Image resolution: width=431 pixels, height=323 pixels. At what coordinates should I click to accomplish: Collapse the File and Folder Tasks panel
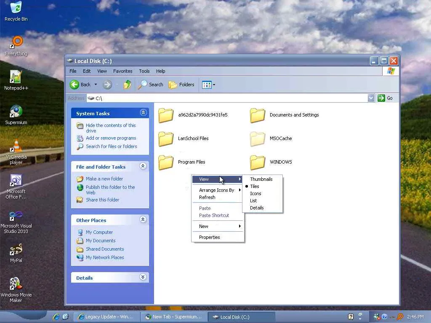click(143, 166)
